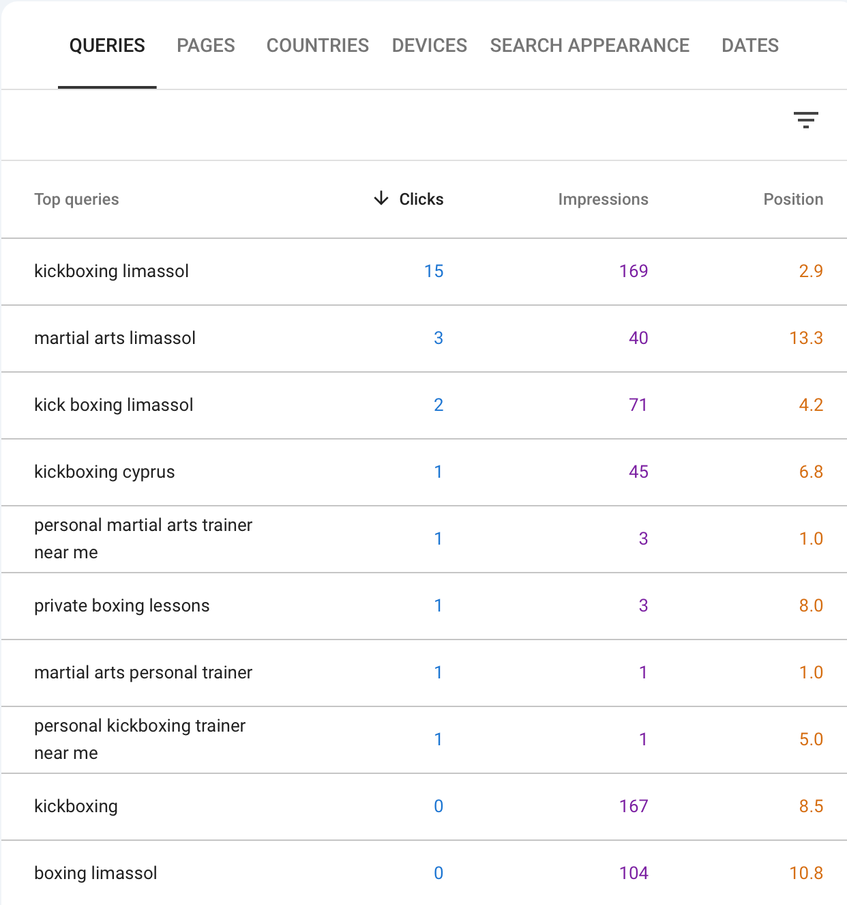Select the QUERIES tab
Screen dimensions: 847x905
pos(106,46)
